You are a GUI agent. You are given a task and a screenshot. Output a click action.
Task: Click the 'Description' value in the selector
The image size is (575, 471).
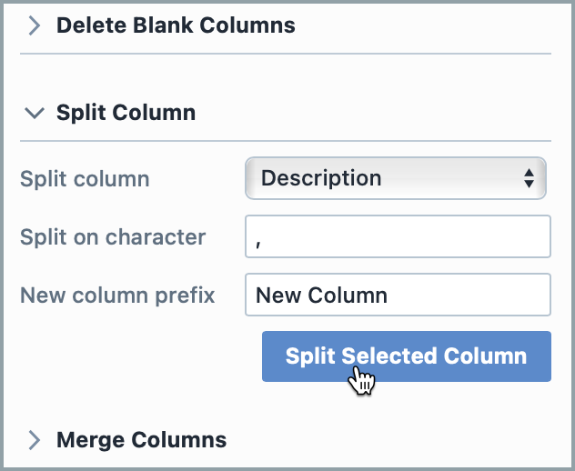click(x=321, y=178)
